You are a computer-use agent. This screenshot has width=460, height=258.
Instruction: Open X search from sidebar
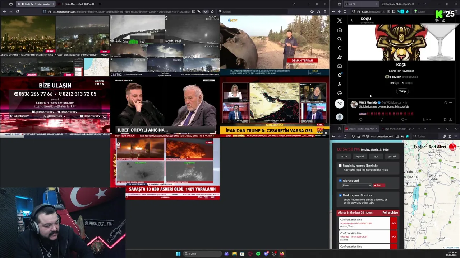coord(339,39)
